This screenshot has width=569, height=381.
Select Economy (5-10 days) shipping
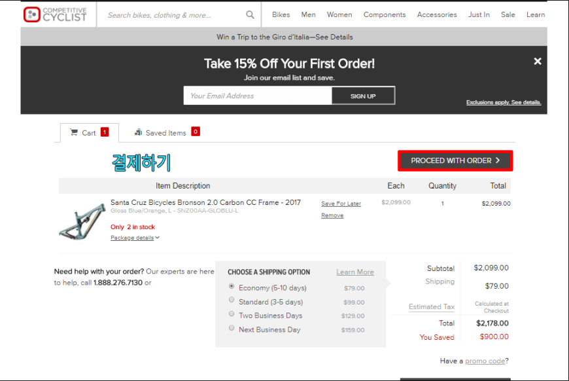point(232,286)
